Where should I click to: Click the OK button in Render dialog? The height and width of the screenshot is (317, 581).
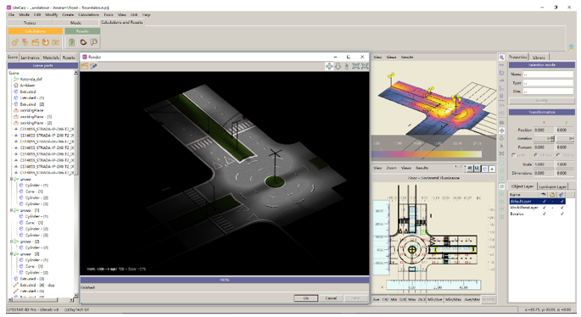tap(305, 298)
